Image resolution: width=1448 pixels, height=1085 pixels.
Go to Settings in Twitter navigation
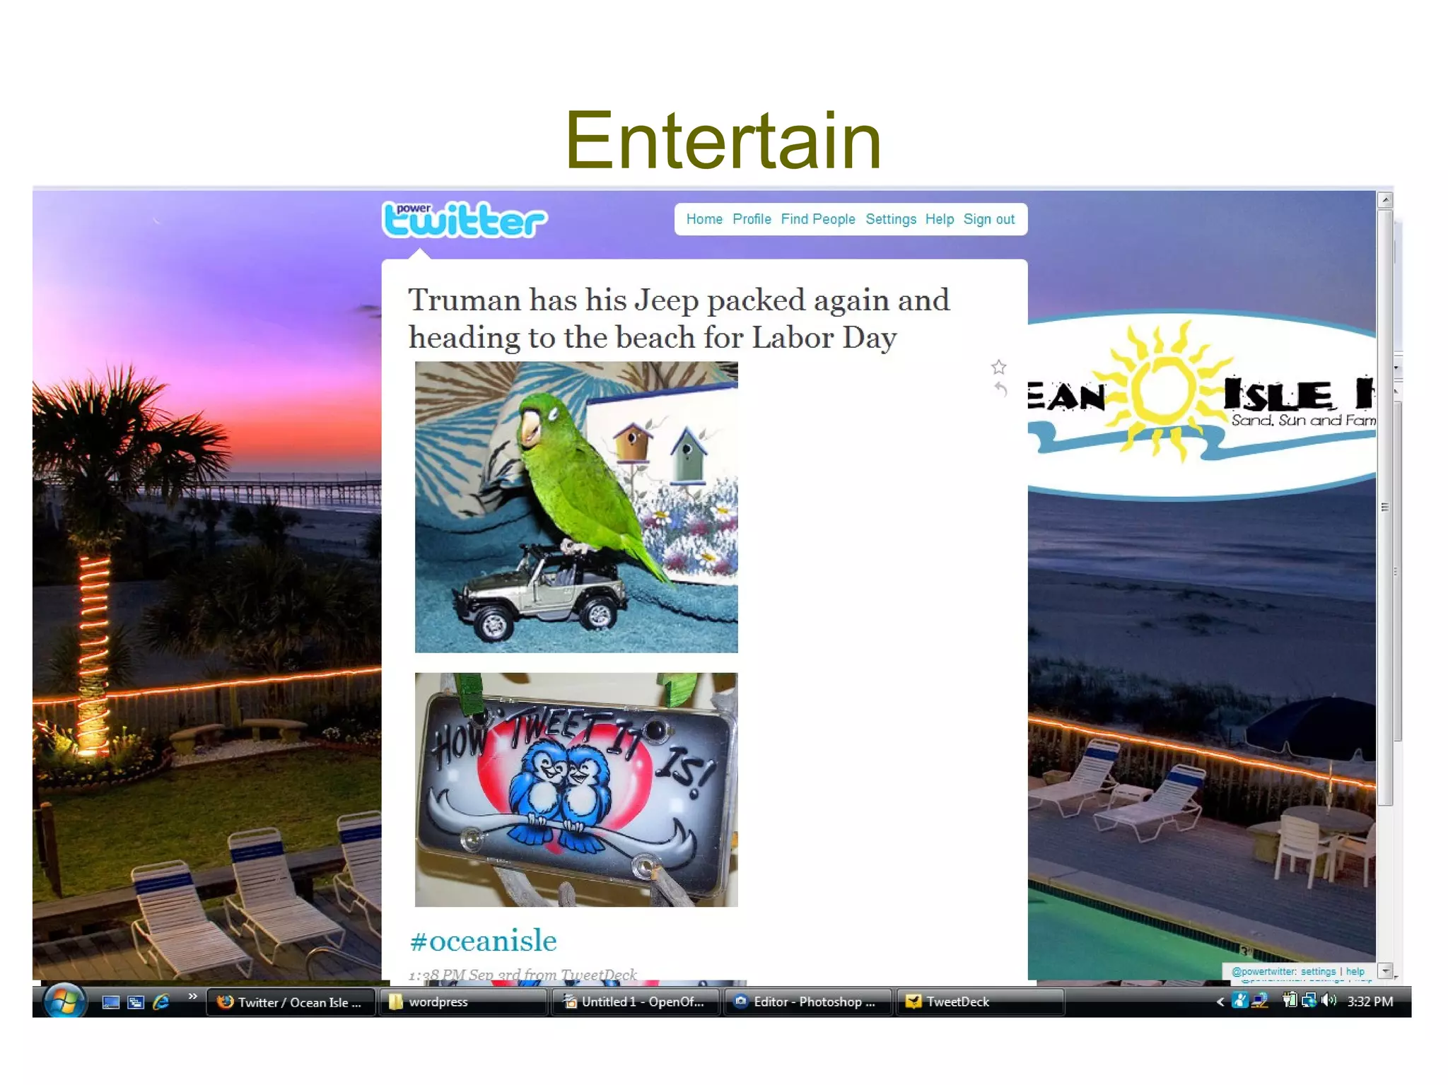(890, 219)
